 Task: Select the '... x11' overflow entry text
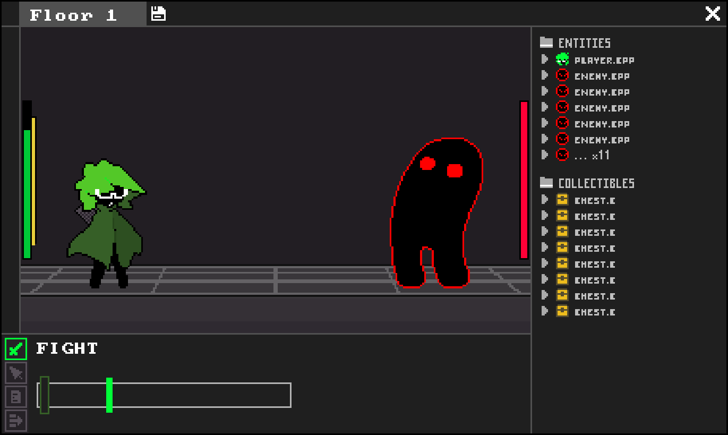point(592,155)
